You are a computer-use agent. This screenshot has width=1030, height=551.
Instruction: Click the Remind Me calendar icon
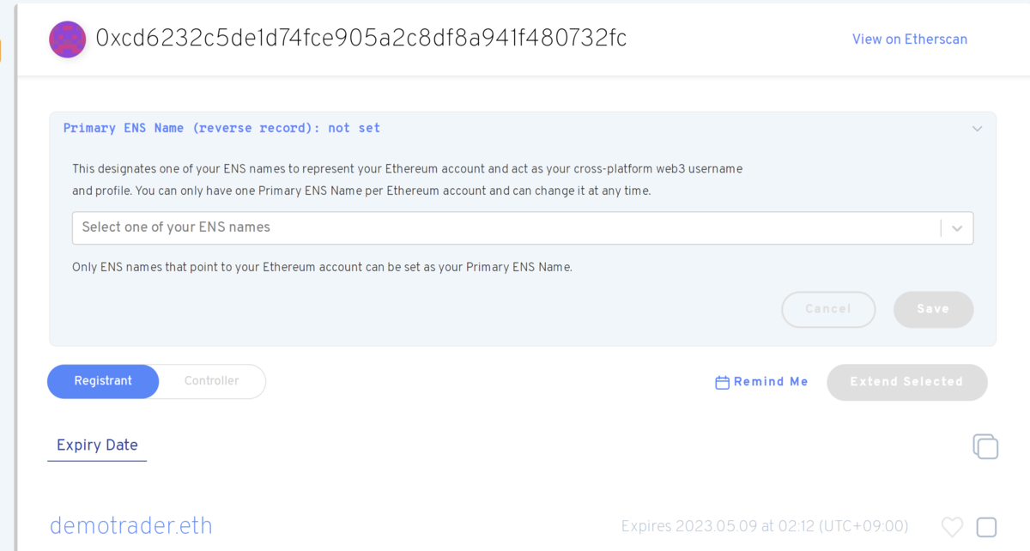point(722,383)
